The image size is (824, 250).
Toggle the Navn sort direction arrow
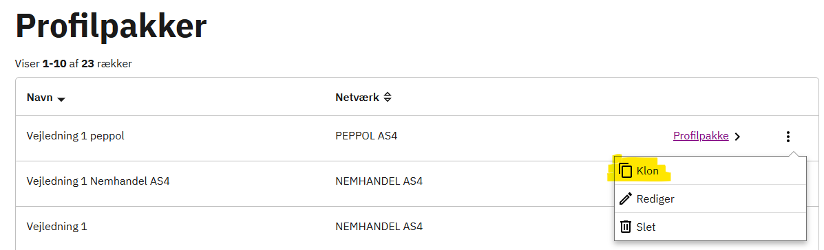[x=61, y=99]
